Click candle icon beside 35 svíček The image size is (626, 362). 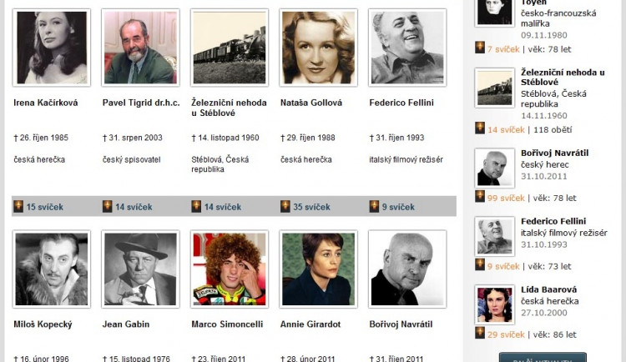(x=285, y=206)
